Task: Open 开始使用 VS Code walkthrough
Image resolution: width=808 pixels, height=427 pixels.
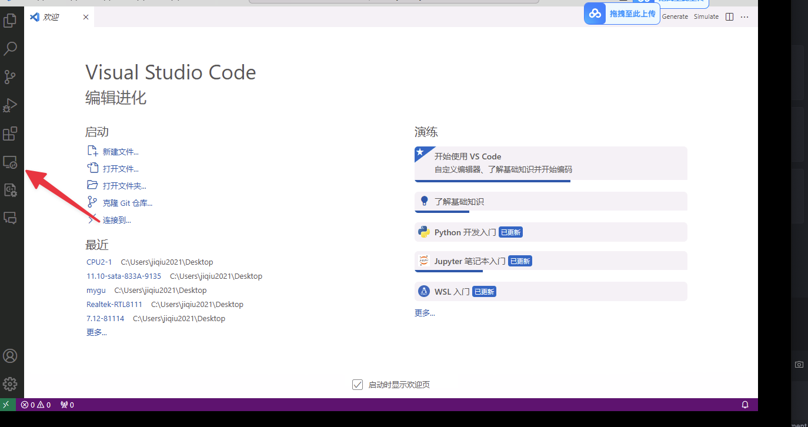Action: pos(551,163)
